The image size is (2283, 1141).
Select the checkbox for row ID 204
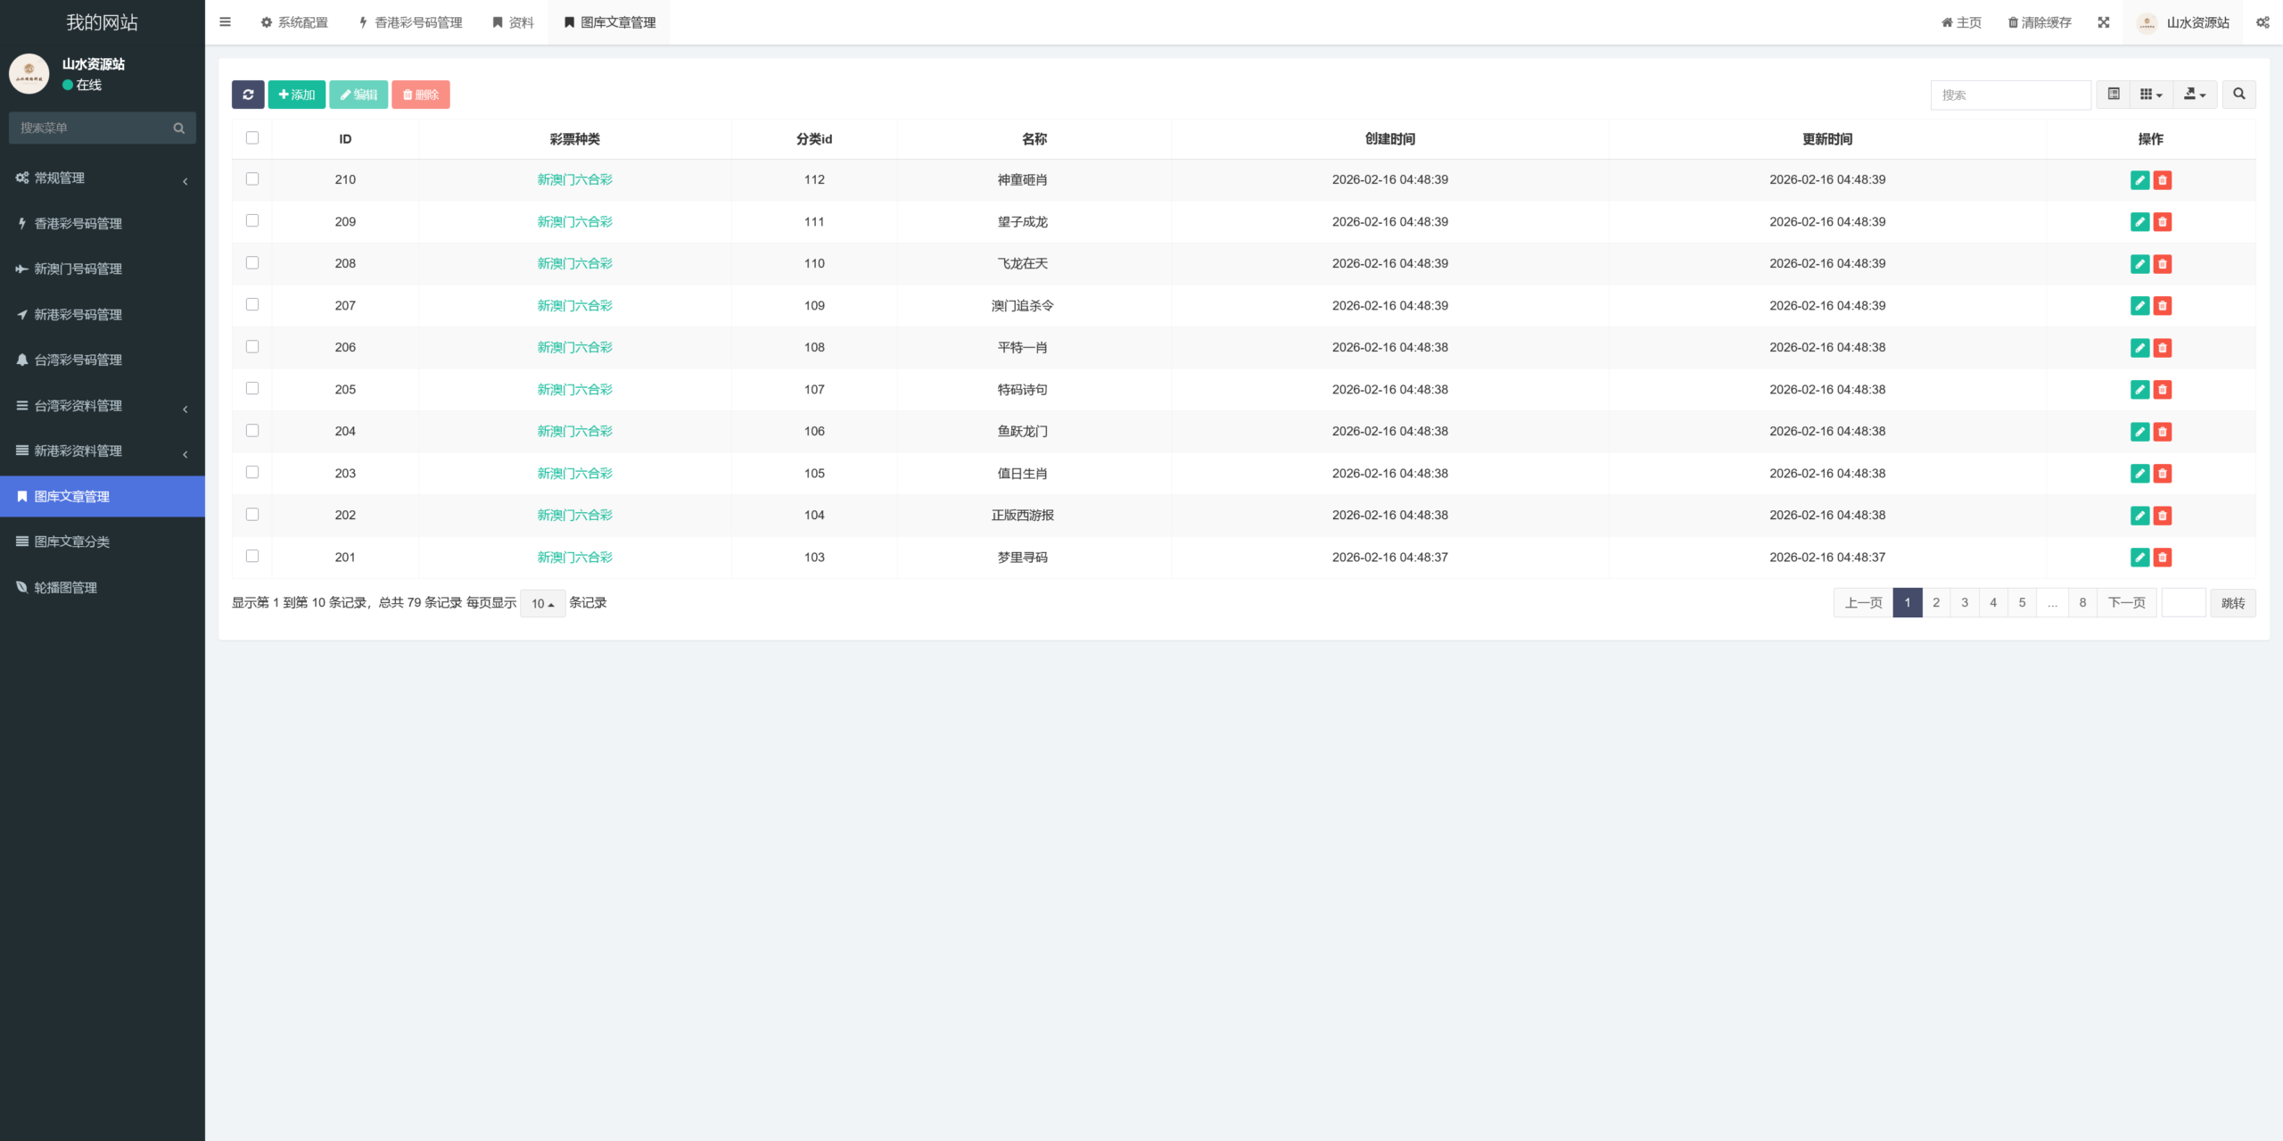tap(252, 431)
